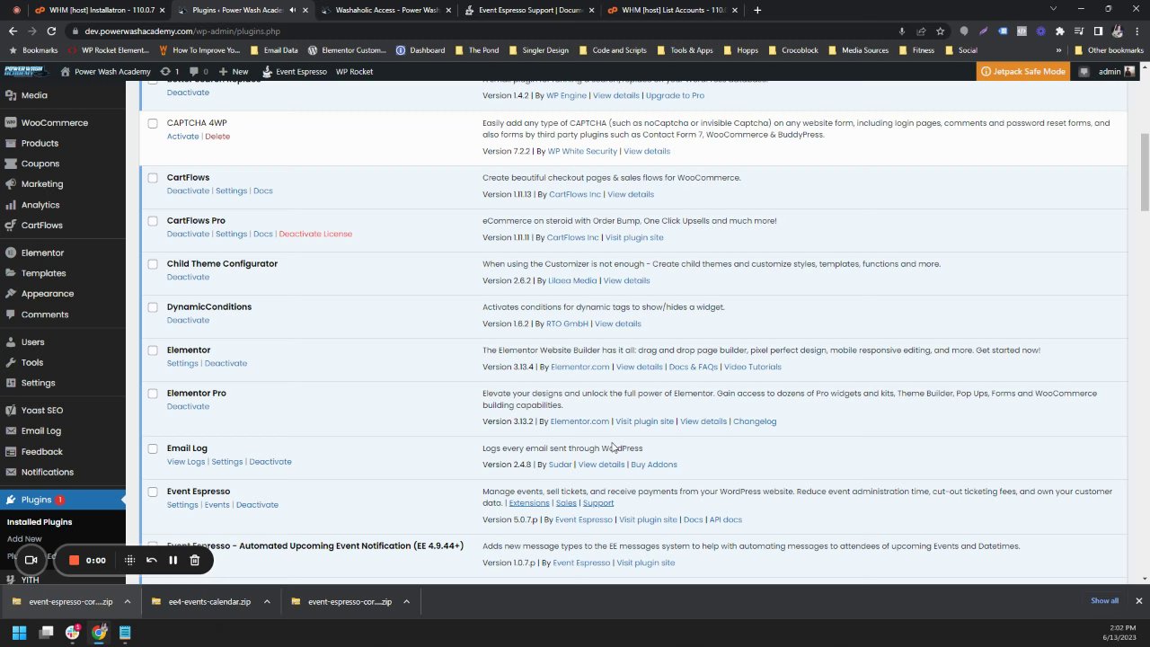Bookmark this page with star icon
The image size is (1150, 647).
(x=940, y=31)
